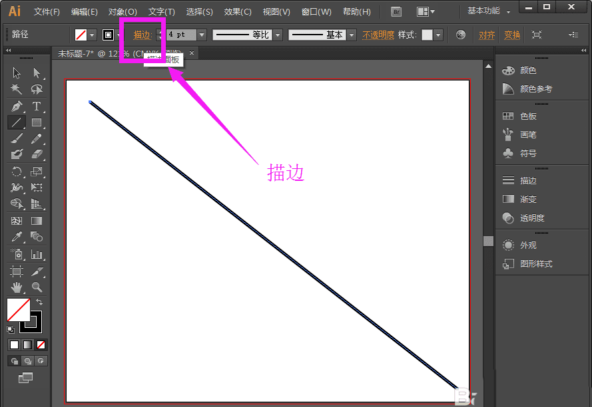
Task: Open fill color dropdown in control bar
Action: coord(92,35)
